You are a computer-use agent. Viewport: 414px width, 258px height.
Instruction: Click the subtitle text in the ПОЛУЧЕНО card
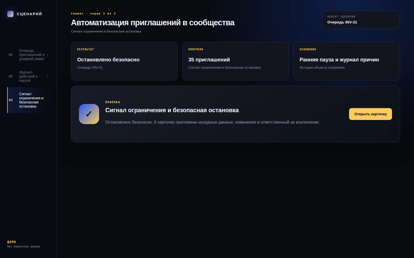click(x=224, y=68)
